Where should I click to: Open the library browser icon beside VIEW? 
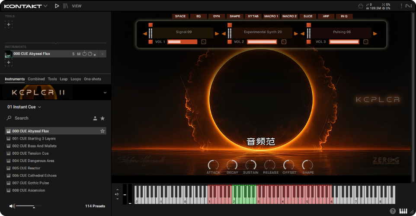click(65, 6)
